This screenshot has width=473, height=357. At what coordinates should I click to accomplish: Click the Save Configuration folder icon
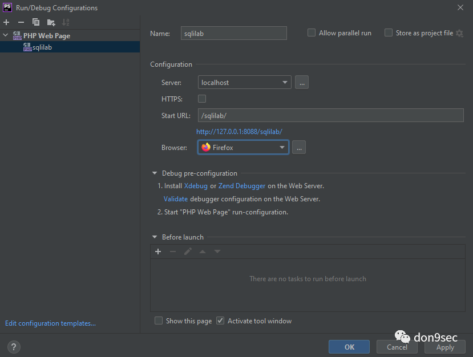(51, 22)
